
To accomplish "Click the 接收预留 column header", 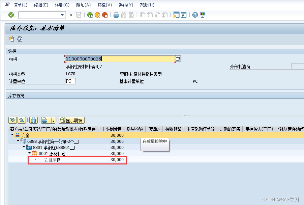I will click(x=173, y=129).
